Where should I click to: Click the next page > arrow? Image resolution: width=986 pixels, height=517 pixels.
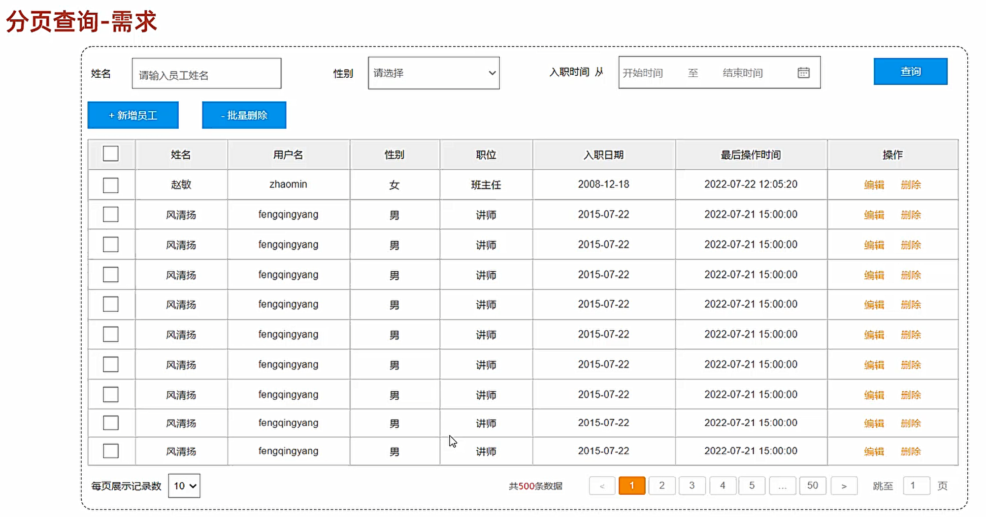pyautogui.click(x=844, y=486)
